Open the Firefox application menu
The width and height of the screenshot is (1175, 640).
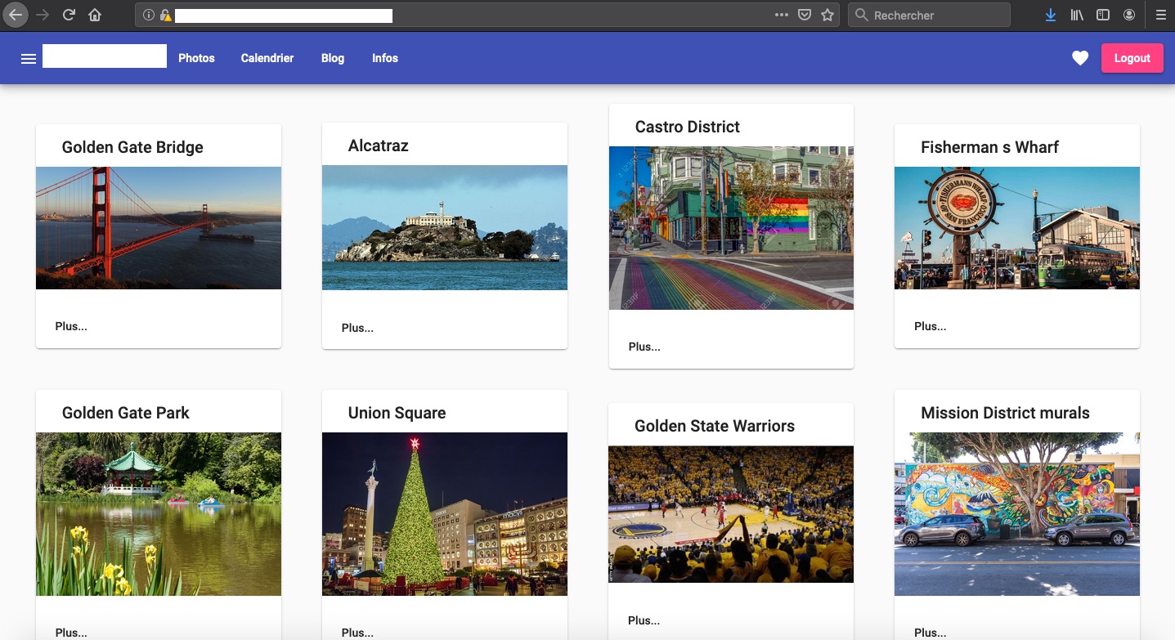coord(1160,14)
